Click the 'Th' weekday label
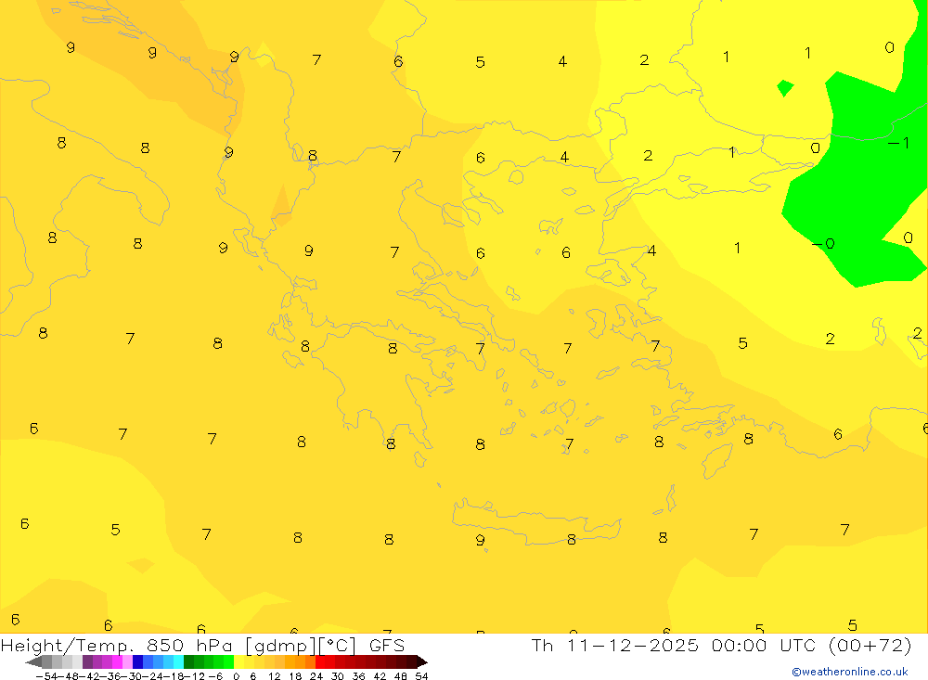 542,645
